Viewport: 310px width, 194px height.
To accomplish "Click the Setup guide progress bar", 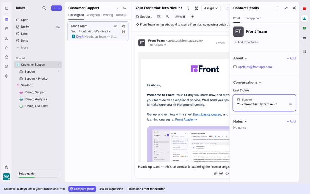I will 38,177.
